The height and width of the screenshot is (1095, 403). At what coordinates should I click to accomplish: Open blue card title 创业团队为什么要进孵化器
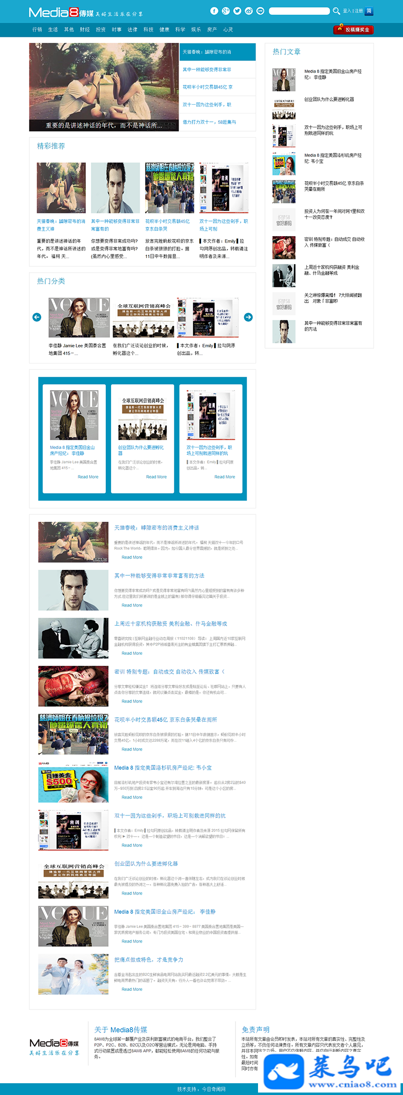click(x=141, y=450)
